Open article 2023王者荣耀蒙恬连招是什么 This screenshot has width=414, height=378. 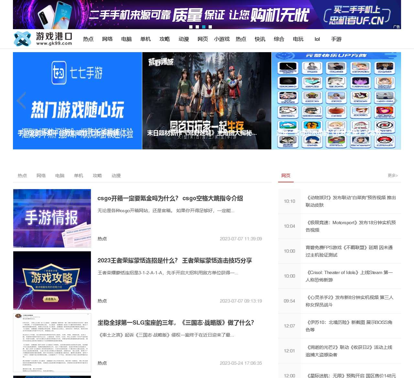coord(175,260)
